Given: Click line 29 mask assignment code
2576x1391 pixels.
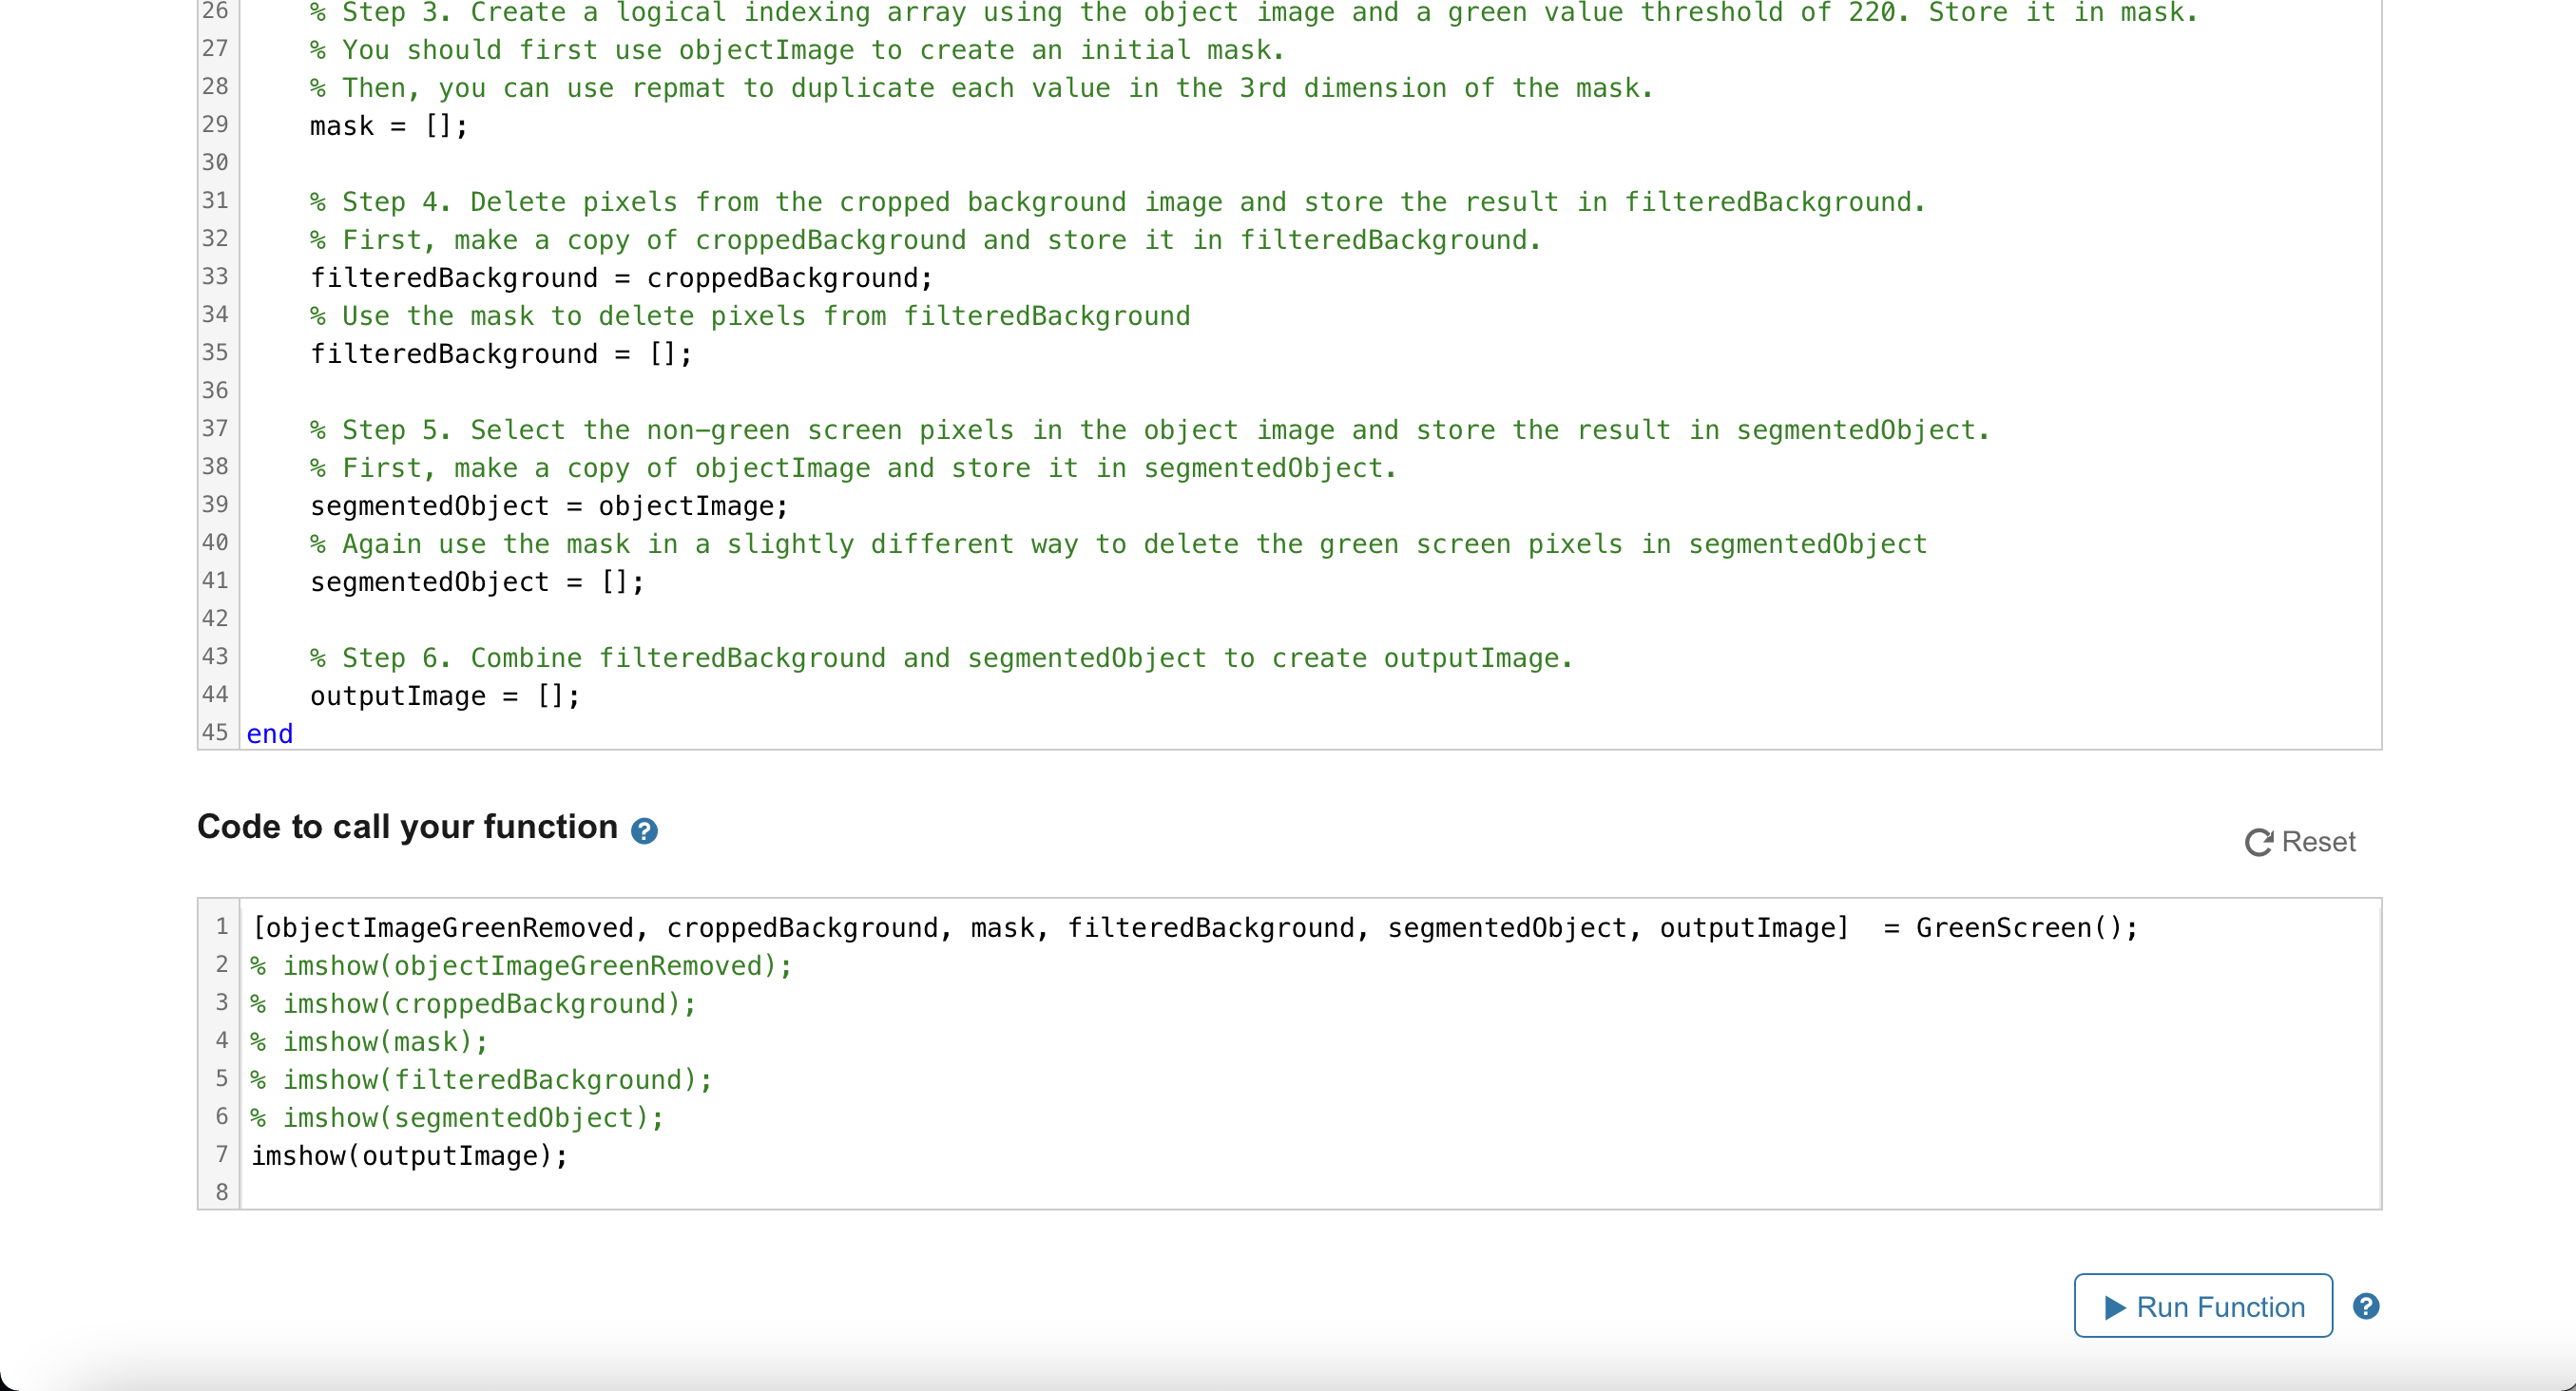Looking at the screenshot, I should pyautogui.click(x=388, y=126).
